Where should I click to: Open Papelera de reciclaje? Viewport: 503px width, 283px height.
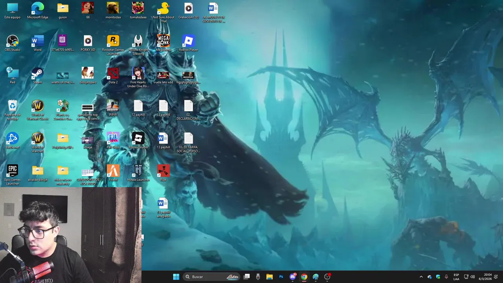pyautogui.click(x=13, y=110)
